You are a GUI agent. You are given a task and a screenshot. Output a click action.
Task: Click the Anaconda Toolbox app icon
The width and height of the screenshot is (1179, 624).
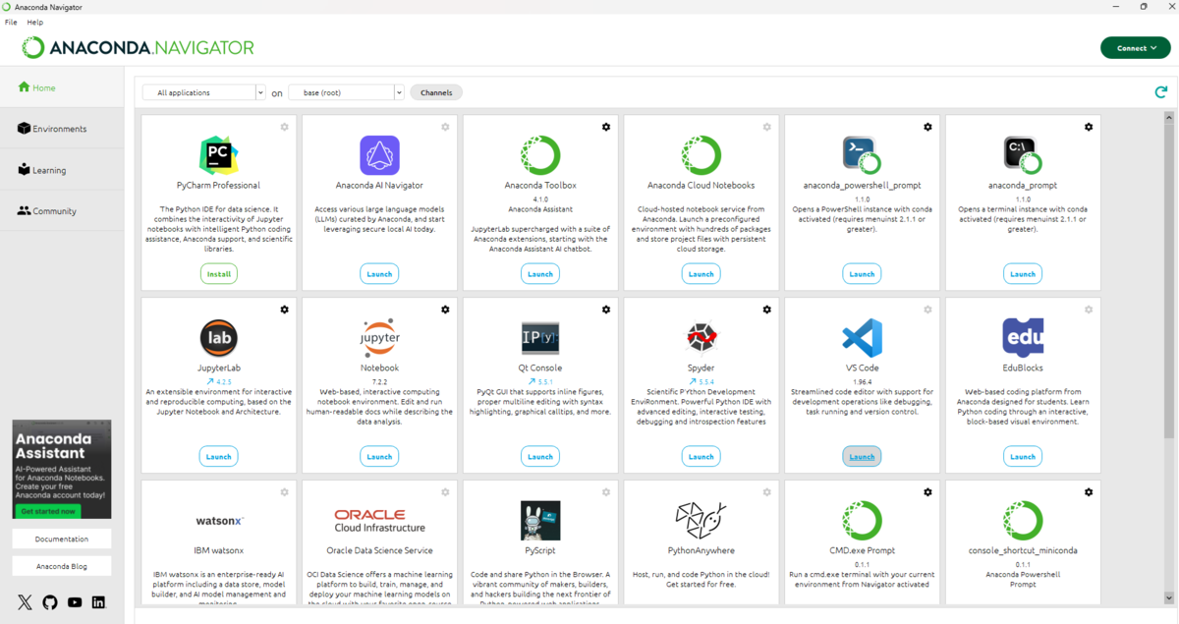point(540,155)
